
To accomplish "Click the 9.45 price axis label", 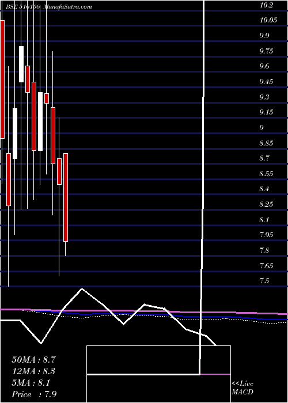I will (x=266, y=82).
